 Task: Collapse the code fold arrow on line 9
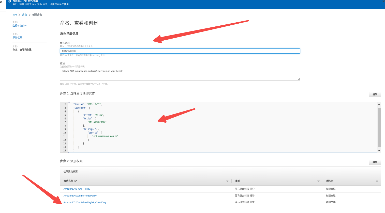click(67, 129)
